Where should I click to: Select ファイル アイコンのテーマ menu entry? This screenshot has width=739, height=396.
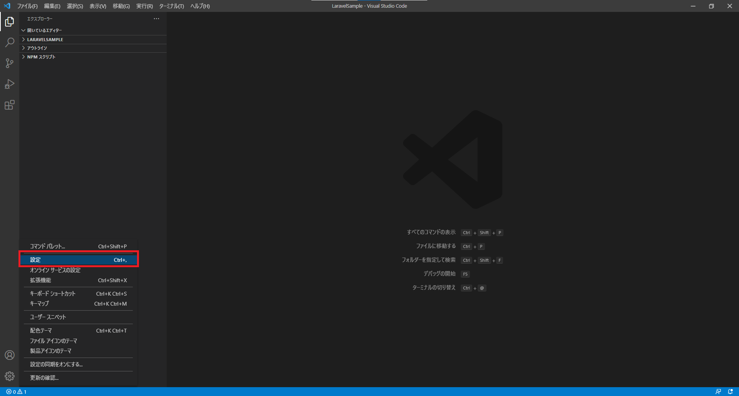point(78,341)
